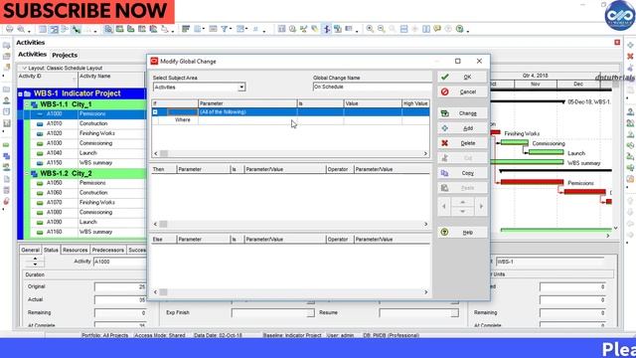Click the up stepper in activity details
Screen dimensions: 636x358
click(35, 259)
